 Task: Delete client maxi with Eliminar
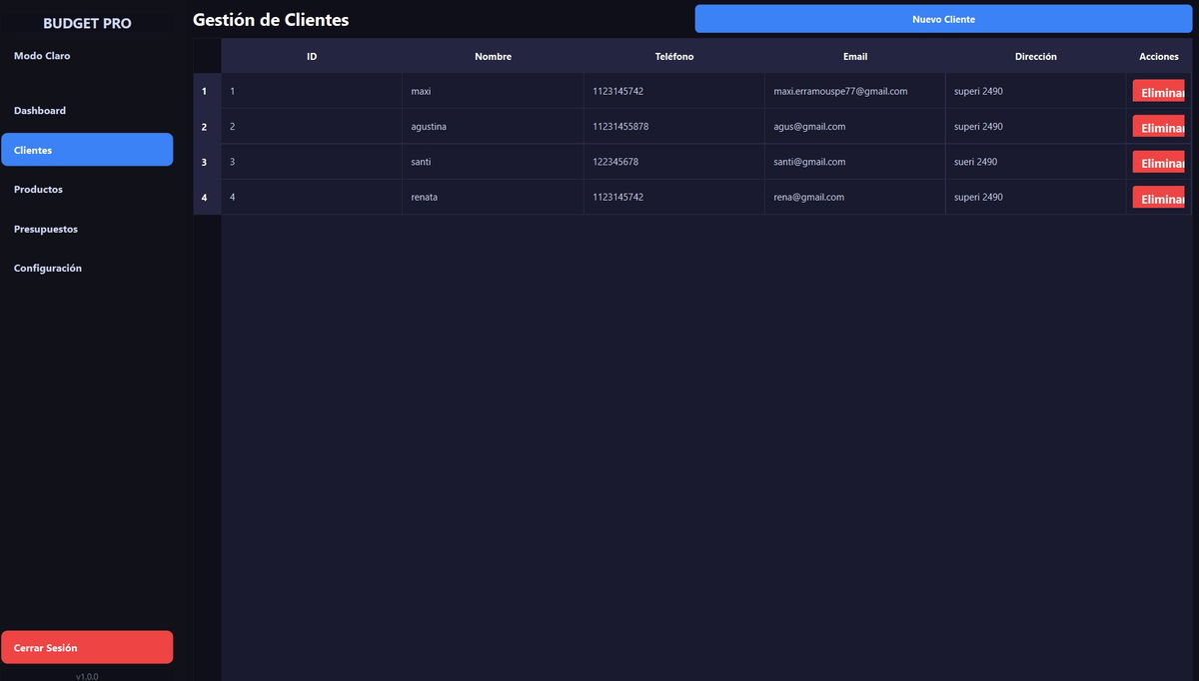(x=1159, y=92)
